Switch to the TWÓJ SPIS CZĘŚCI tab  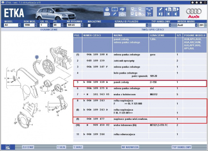pyautogui.click(x=153, y=30)
